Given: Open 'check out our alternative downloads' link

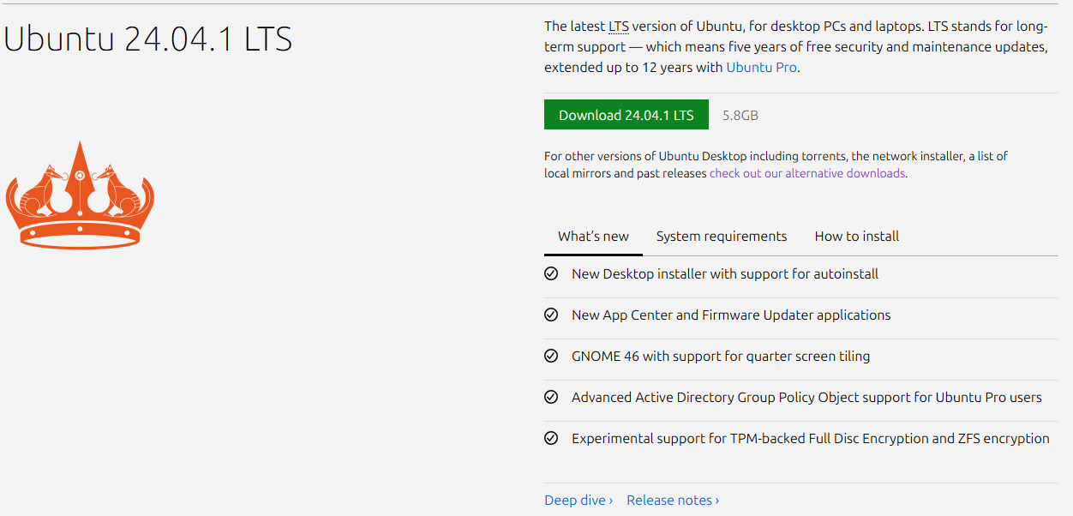Looking at the screenshot, I should point(807,173).
